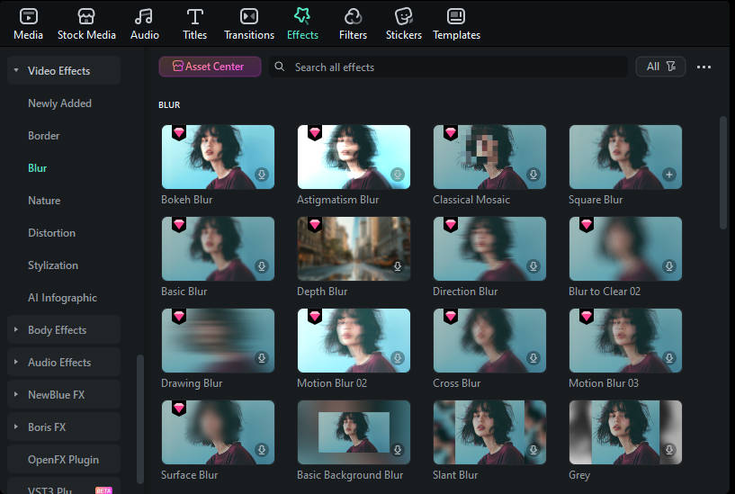The height and width of the screenshot is (494, 735).
Task: Switch to the Audio tab
Action: [144, 24]
